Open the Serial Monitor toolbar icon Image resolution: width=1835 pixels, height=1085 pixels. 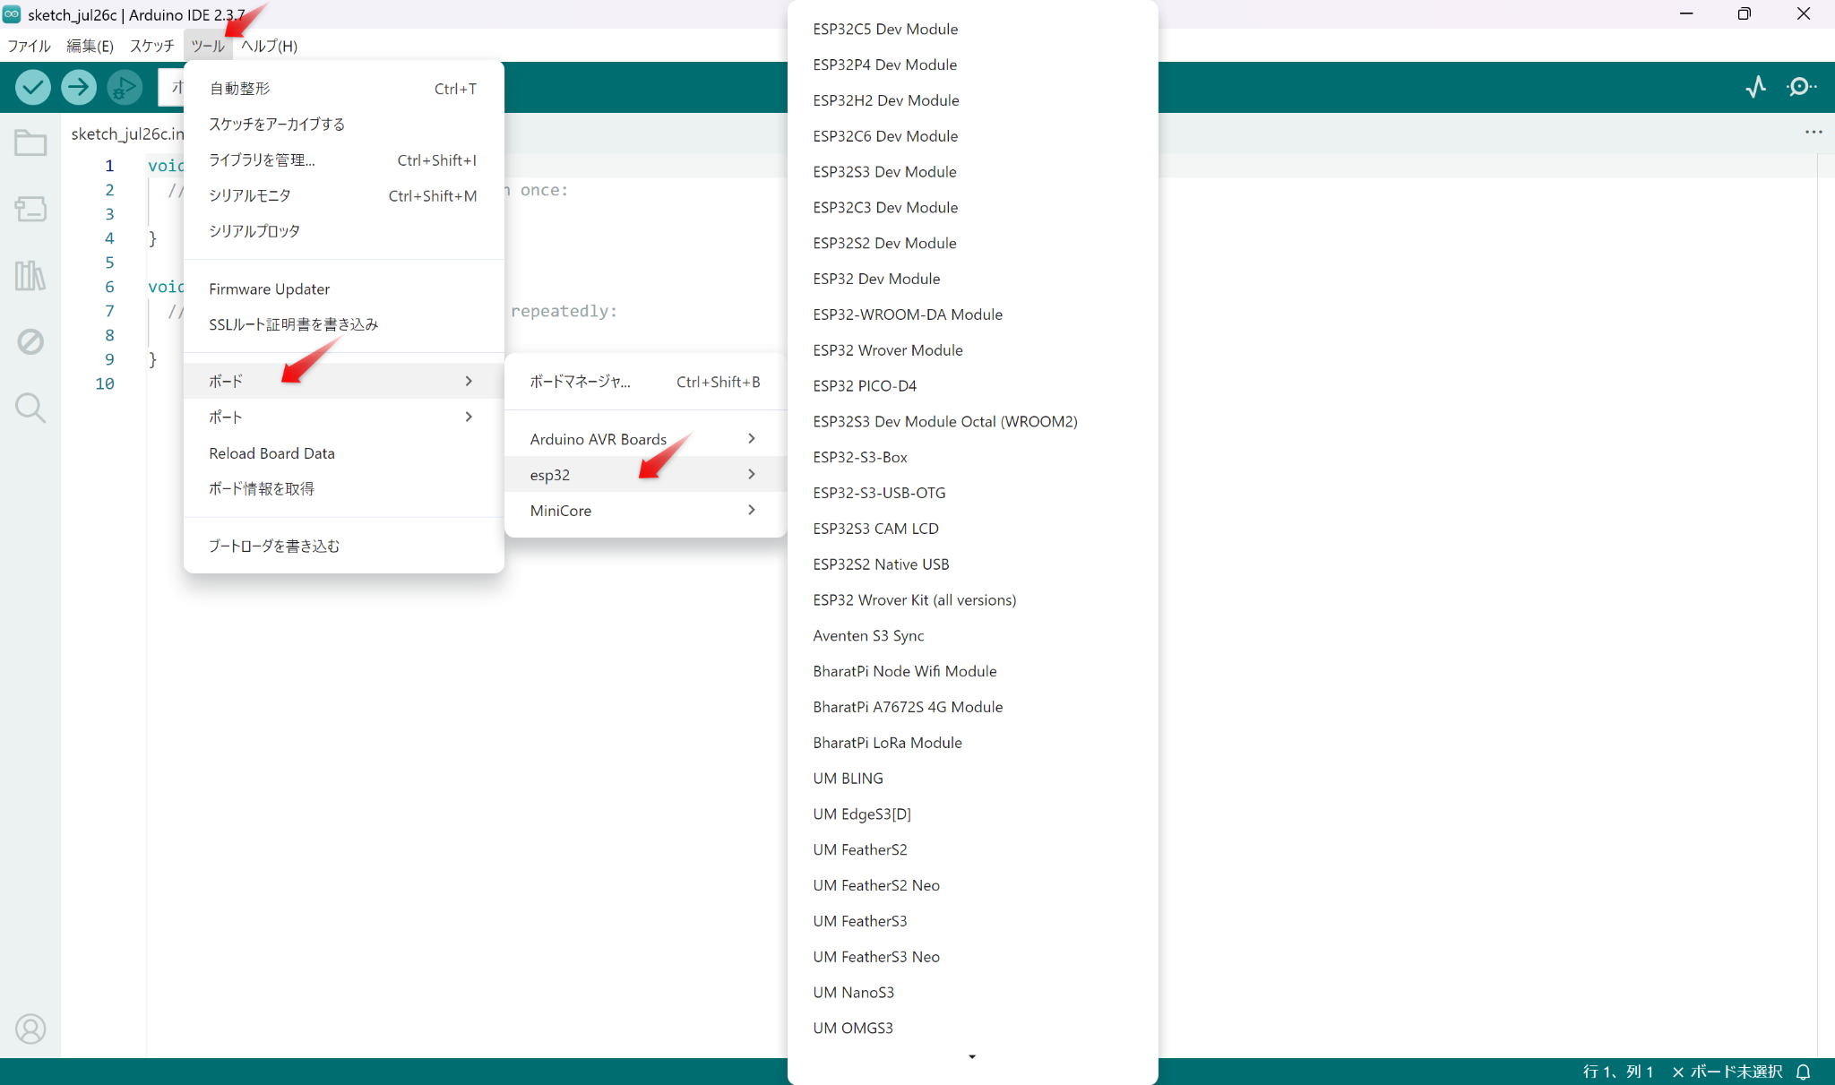point(1801,87)
